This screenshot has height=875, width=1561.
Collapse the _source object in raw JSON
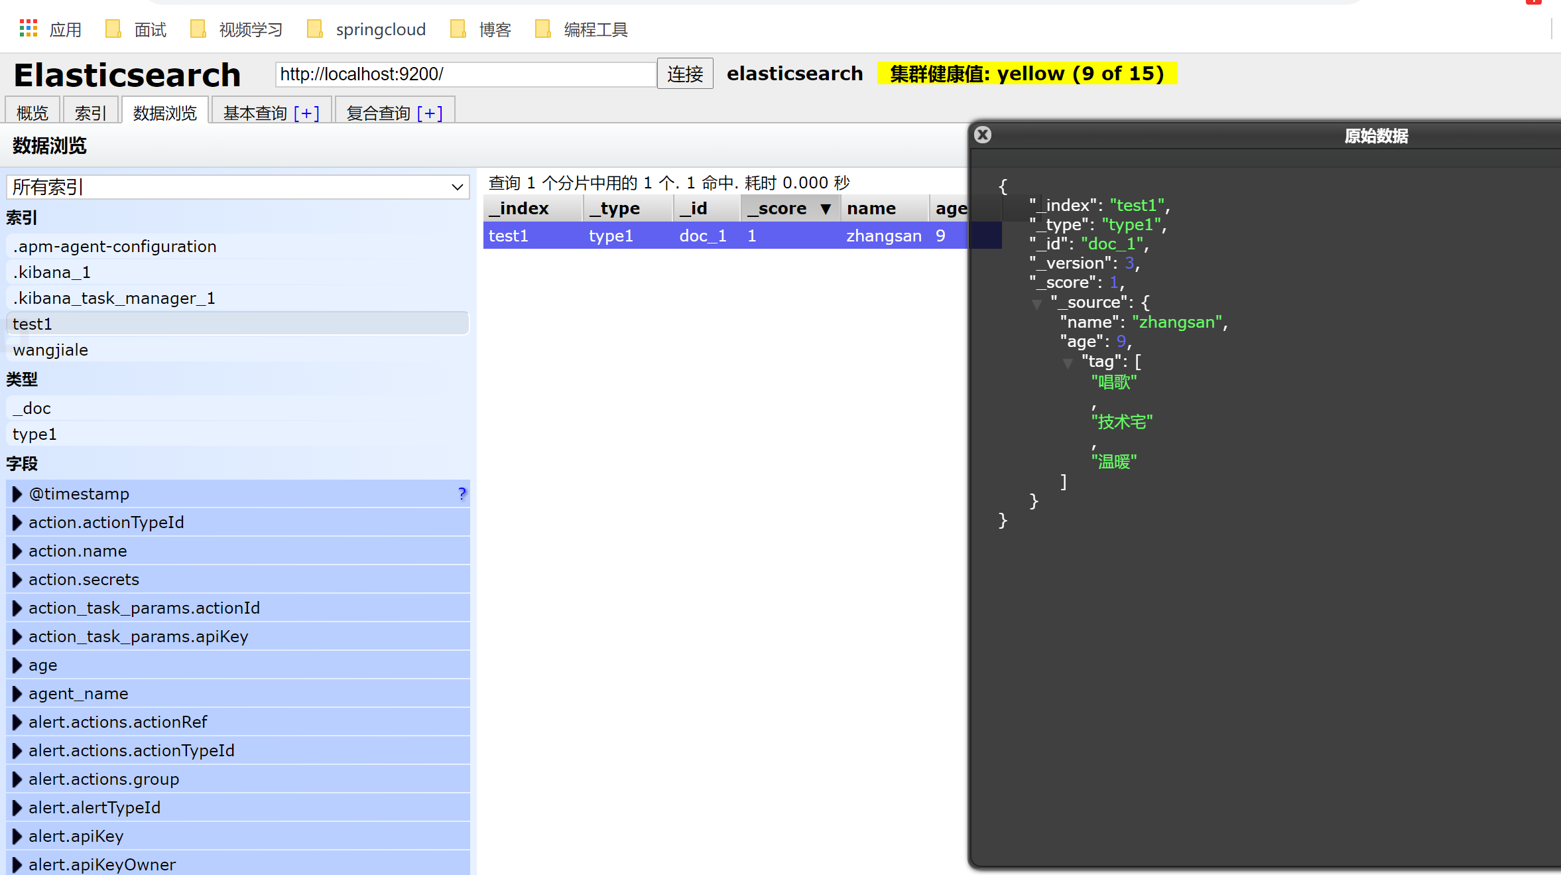pos(1036,304)
